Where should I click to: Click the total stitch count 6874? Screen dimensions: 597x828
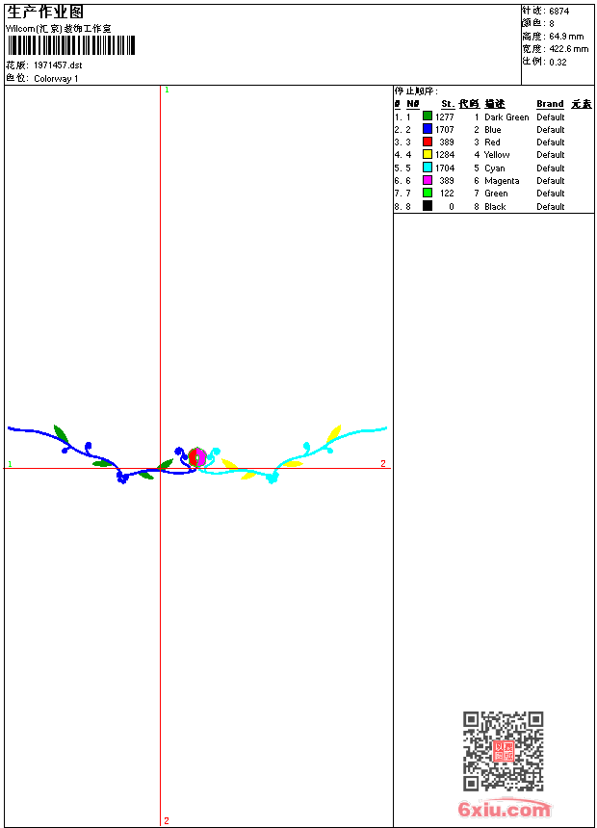pyautogui.click(x=558, y=12)
